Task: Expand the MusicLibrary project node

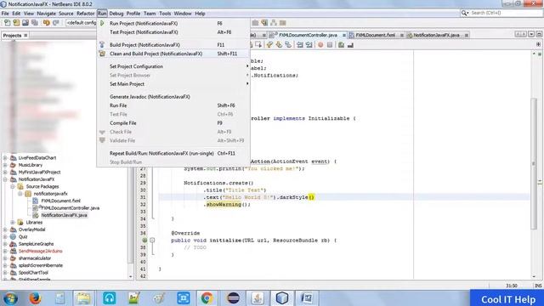Action: click(5, 165)
